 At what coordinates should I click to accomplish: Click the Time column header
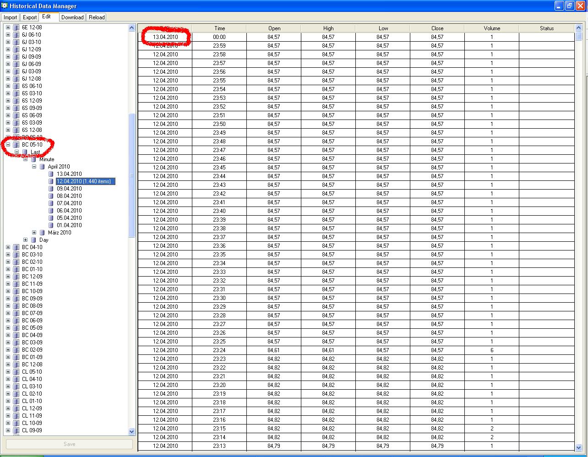[219, 28]
